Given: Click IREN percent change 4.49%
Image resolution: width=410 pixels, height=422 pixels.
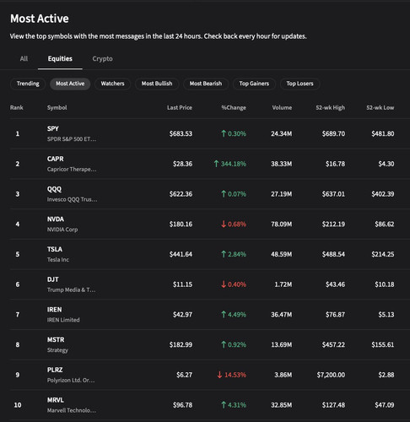Looking at the screenshot, I should tap(234, 315).
